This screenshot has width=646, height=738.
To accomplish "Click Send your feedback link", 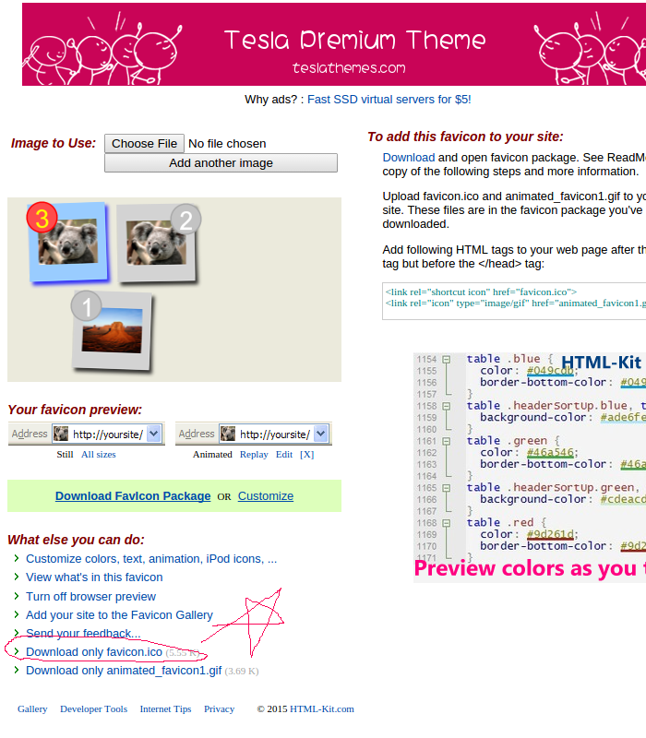I will 83,634.
